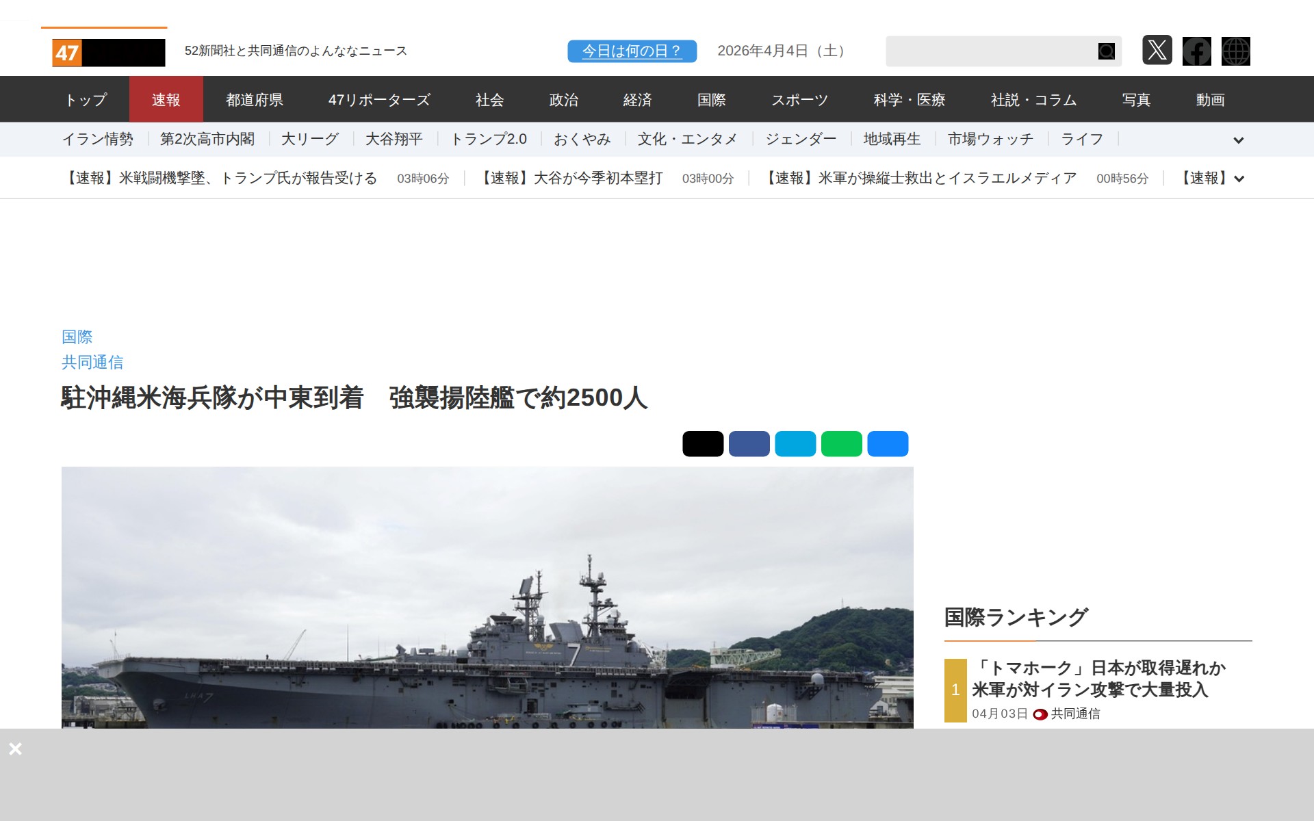1314x821 pixels.
Task: Click the search magnifier icon
Action: click(1106, 51)
